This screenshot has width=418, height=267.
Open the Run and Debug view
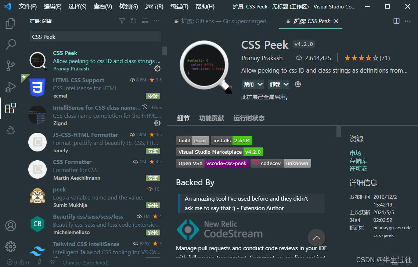(10, 87)
